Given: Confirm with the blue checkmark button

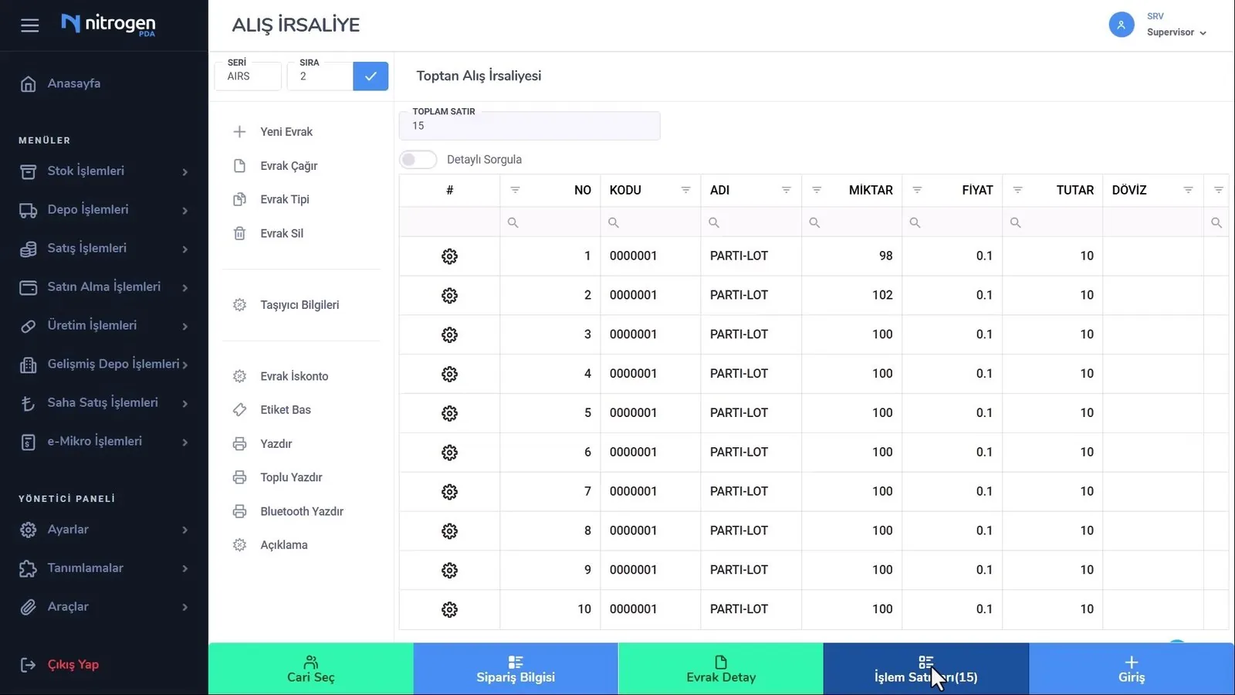Looking at the screenshot, I should point(370,76).
